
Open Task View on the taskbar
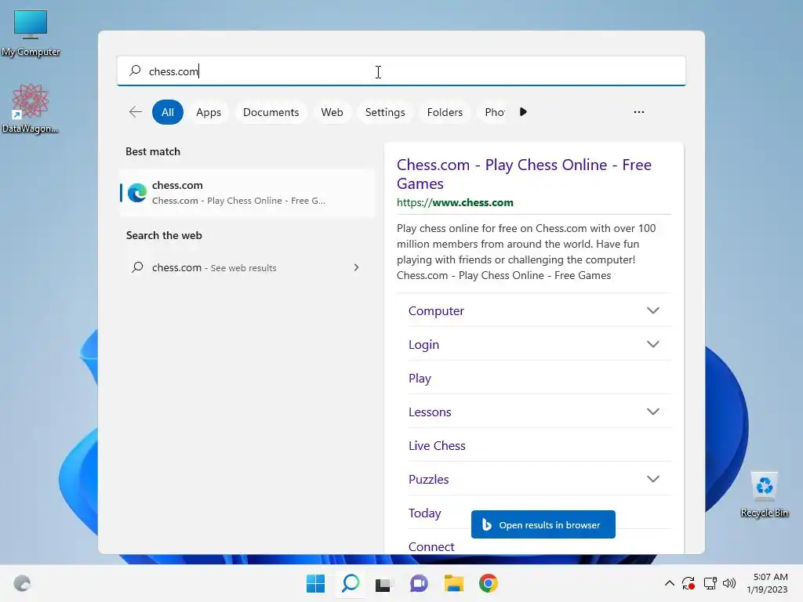(383, 584)
